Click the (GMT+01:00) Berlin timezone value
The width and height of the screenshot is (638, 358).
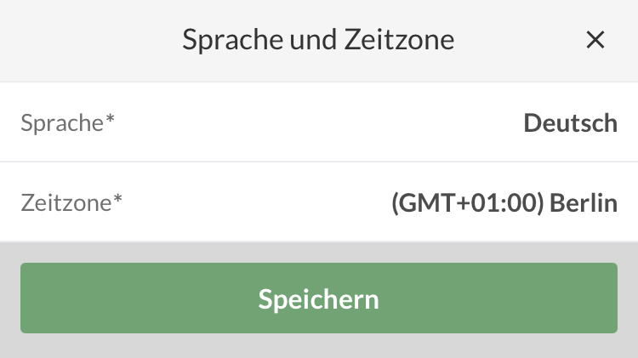tap(504, 202)
